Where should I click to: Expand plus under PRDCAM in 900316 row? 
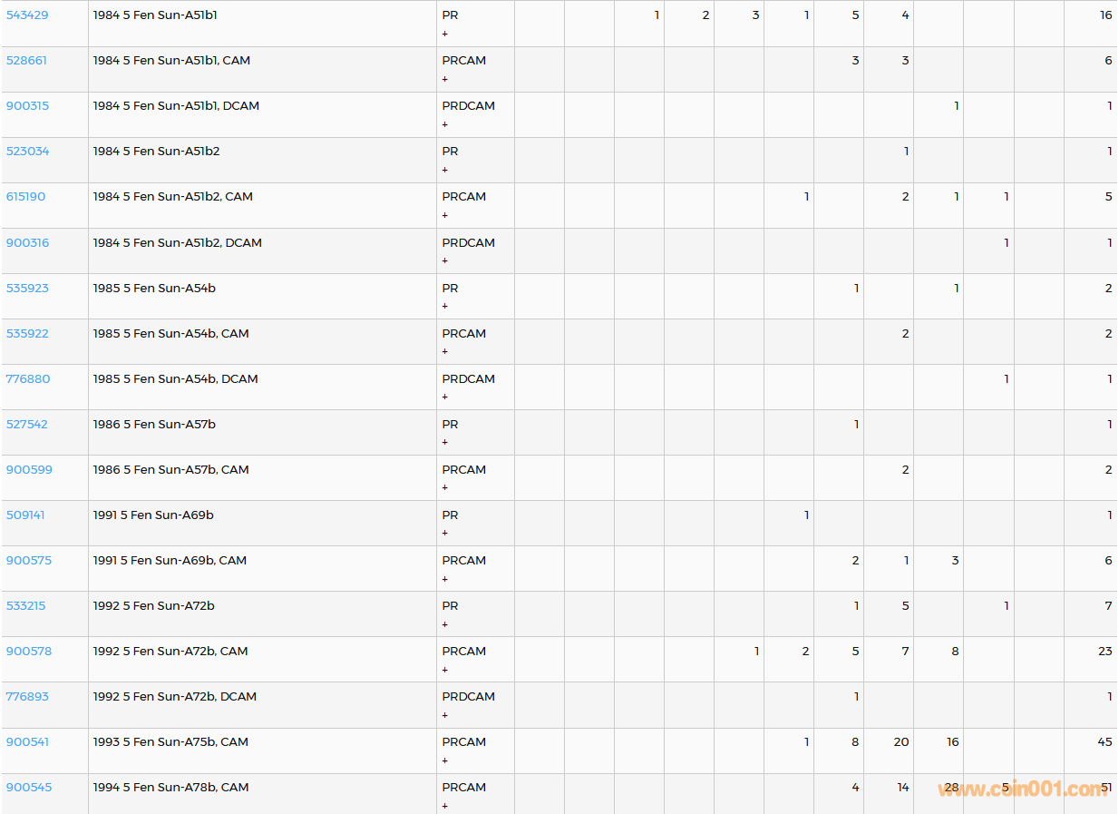[445, 260]
